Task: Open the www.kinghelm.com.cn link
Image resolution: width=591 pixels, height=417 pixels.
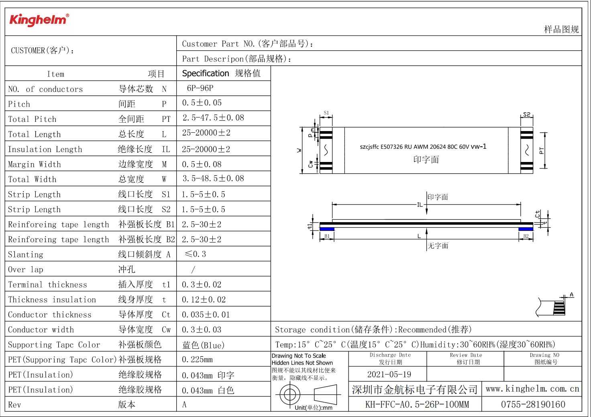Action: click(532, 389)
